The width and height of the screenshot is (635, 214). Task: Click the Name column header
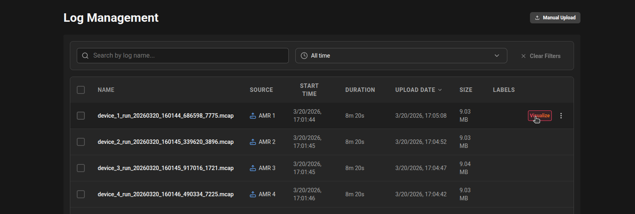click(x=106, y=90)
